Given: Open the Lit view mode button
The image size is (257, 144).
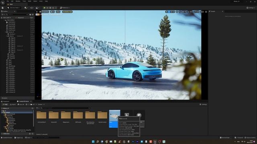Looking at the screenshot, I should pyautogui.click(x=53, y=12).
